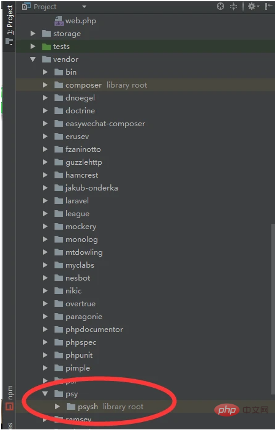Open the 1: Project side tab

pyautogui.click(x=10, y=24)
